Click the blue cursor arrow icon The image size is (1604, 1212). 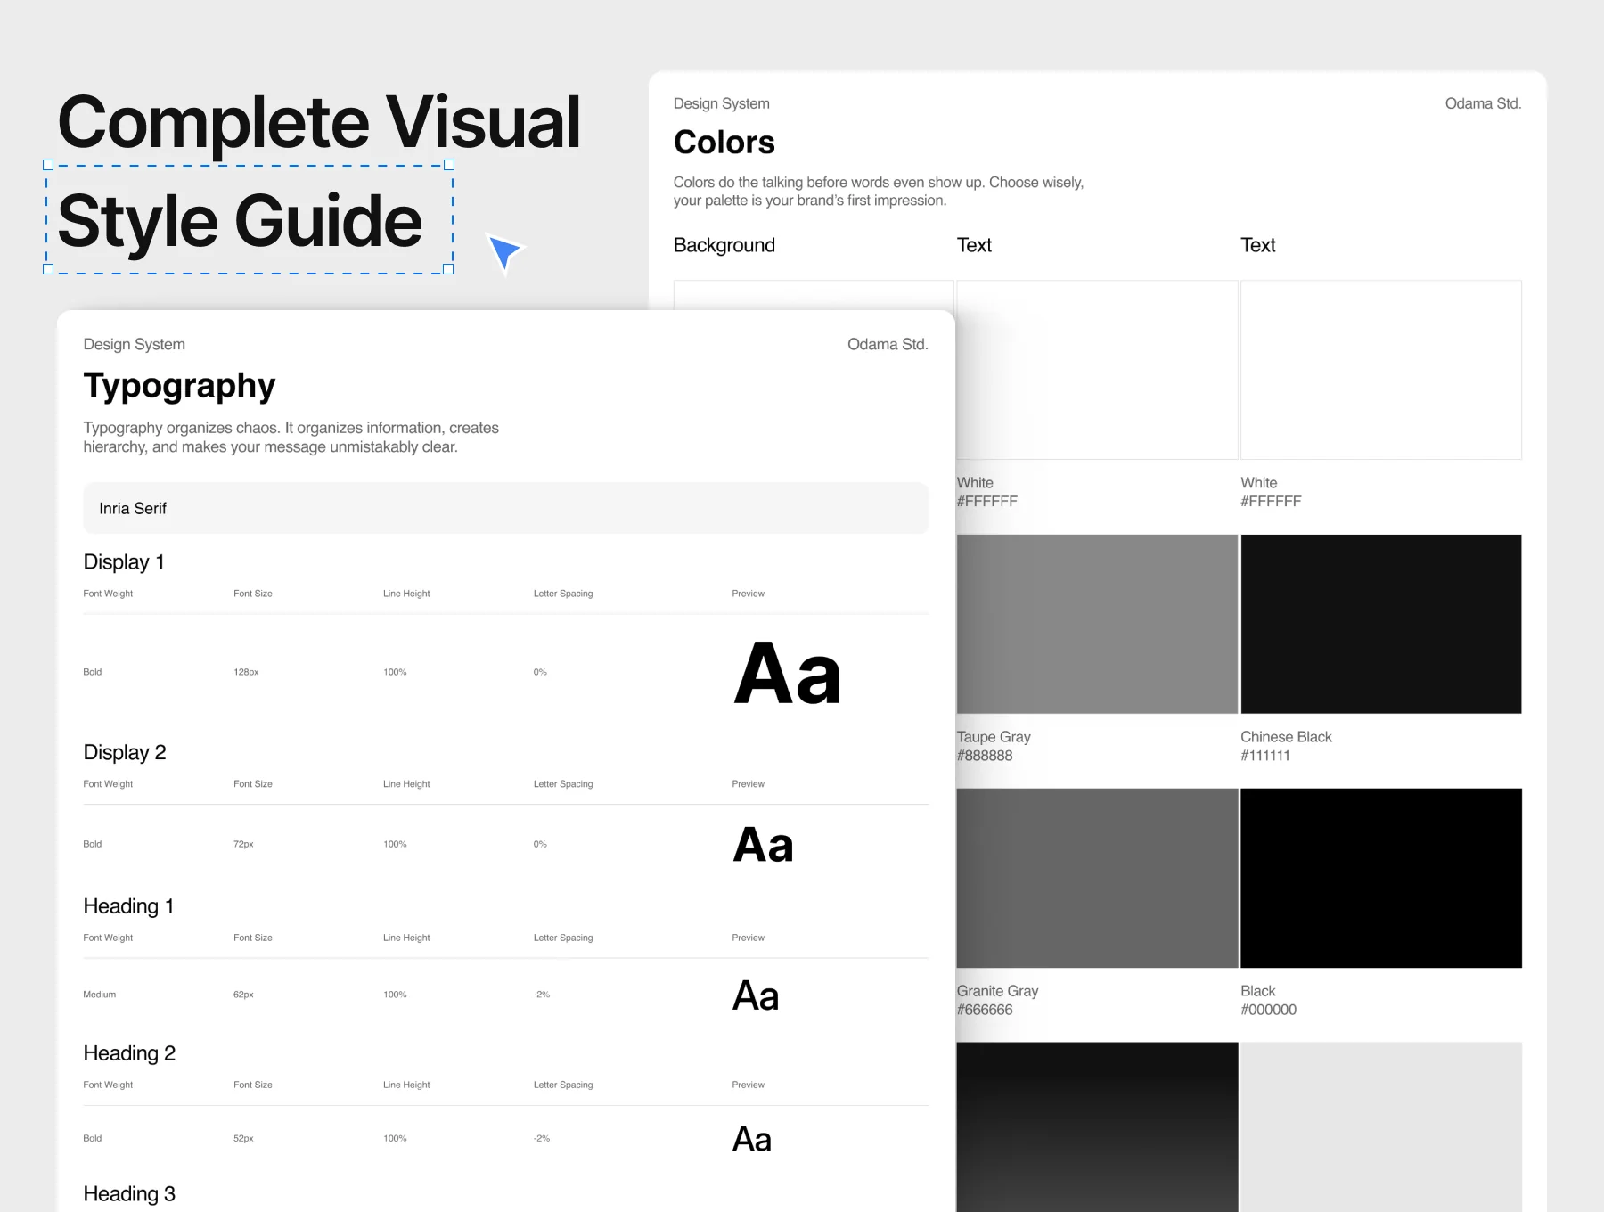coord(504,251)
